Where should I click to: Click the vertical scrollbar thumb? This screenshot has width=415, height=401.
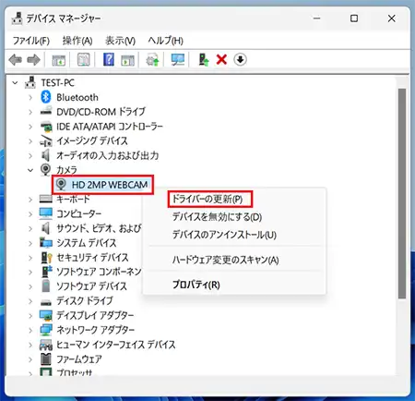pyautogui.click(x=402, y=193)
